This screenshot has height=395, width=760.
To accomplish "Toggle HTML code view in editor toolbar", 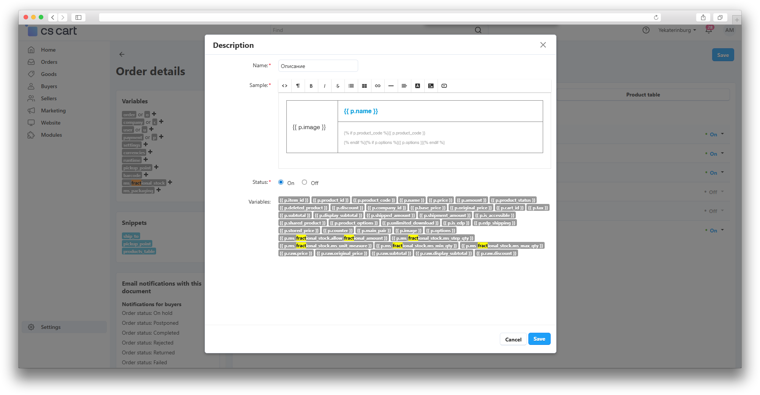I will [x=284, y=86].
